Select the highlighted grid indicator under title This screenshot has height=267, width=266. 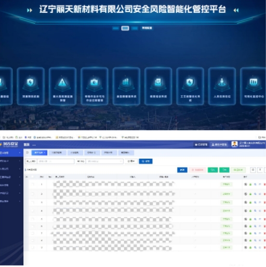click(125, 28)
